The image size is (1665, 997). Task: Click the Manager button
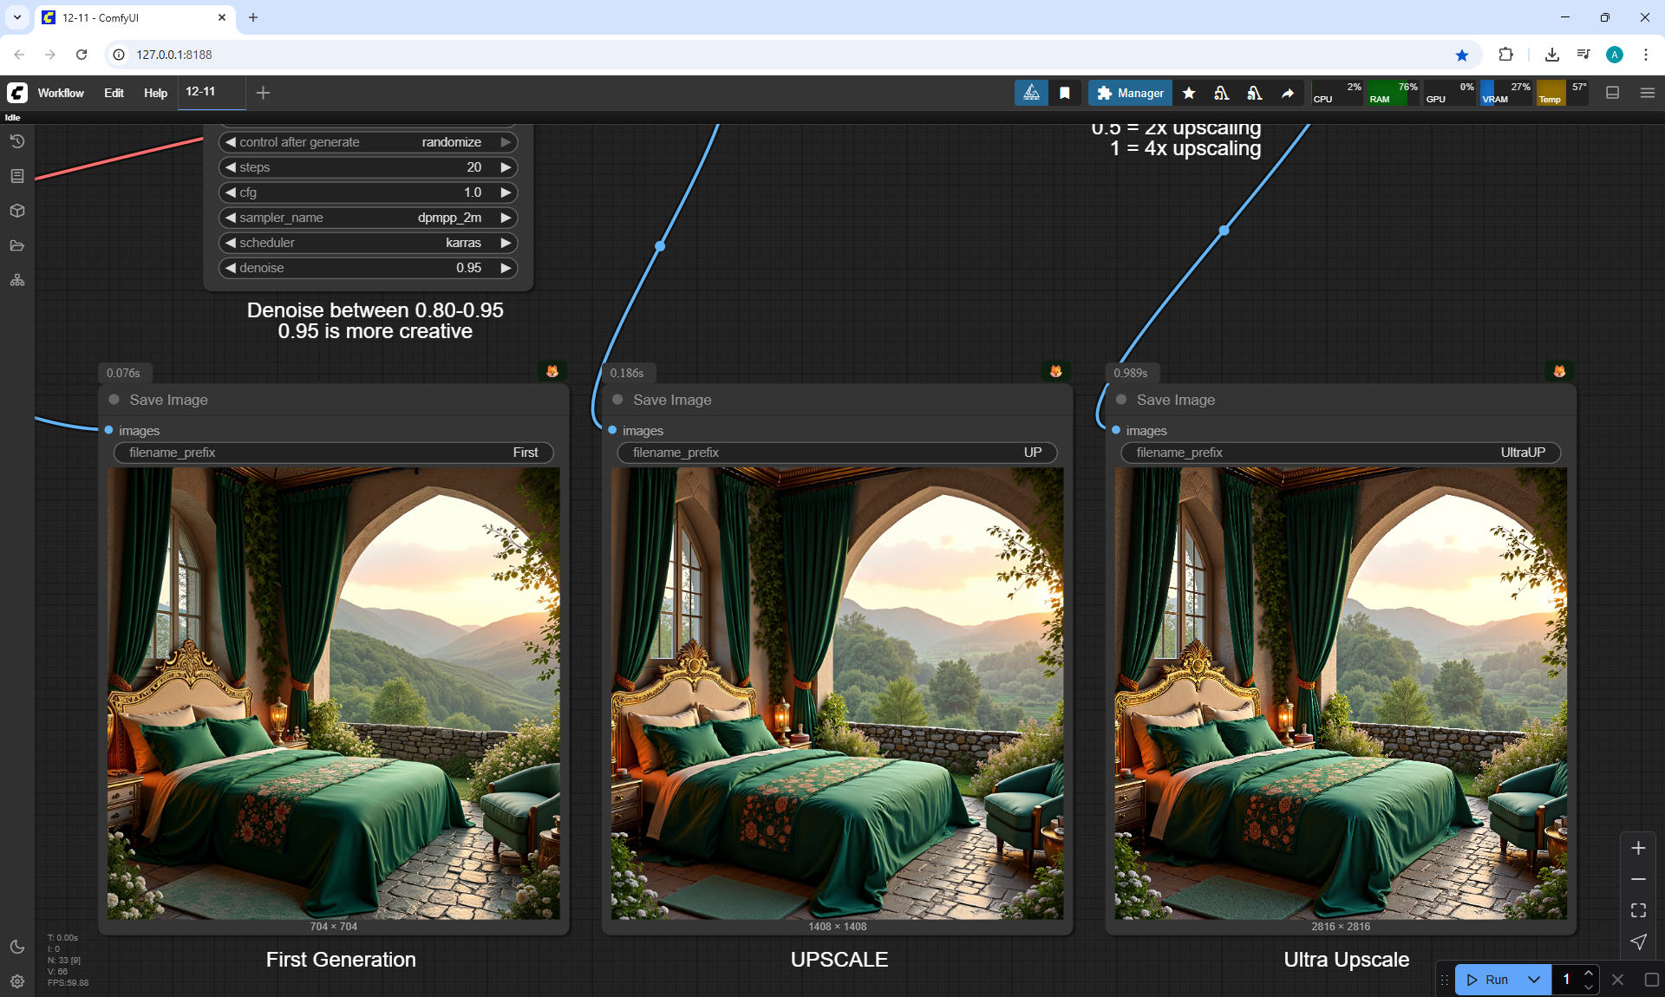(1131, 93)
